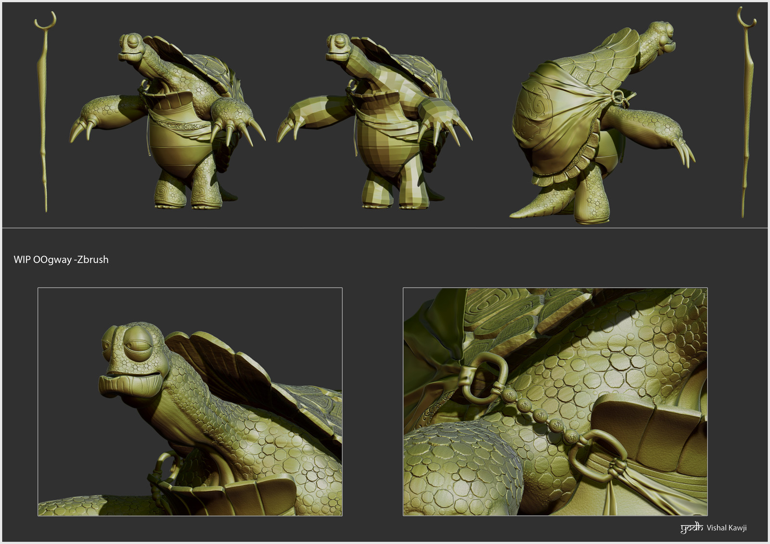770x544 pixels.
Task: Open the Oogway head close-up render
Action: click(x=190, y=402)
